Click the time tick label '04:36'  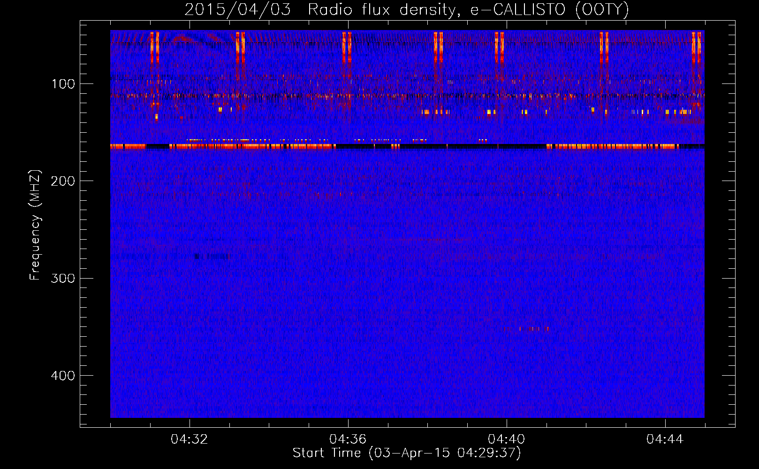[x=348, y=439]
